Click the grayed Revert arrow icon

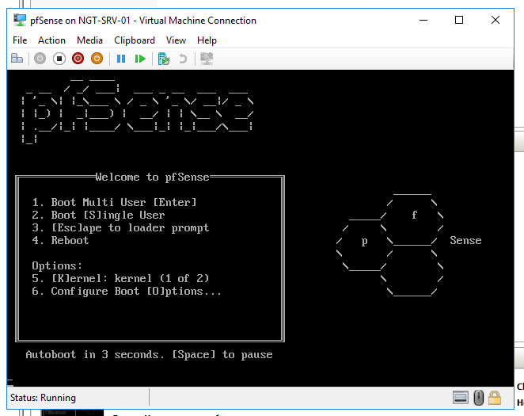pos(183,59)
